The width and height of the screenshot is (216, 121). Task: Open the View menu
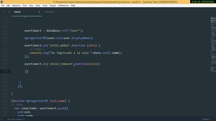point(31,5)
